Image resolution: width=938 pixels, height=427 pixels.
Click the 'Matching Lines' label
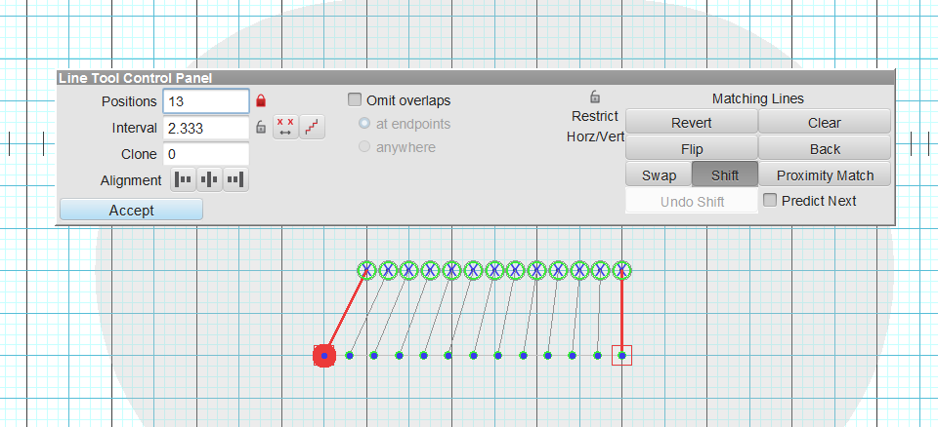click(758, 98)
